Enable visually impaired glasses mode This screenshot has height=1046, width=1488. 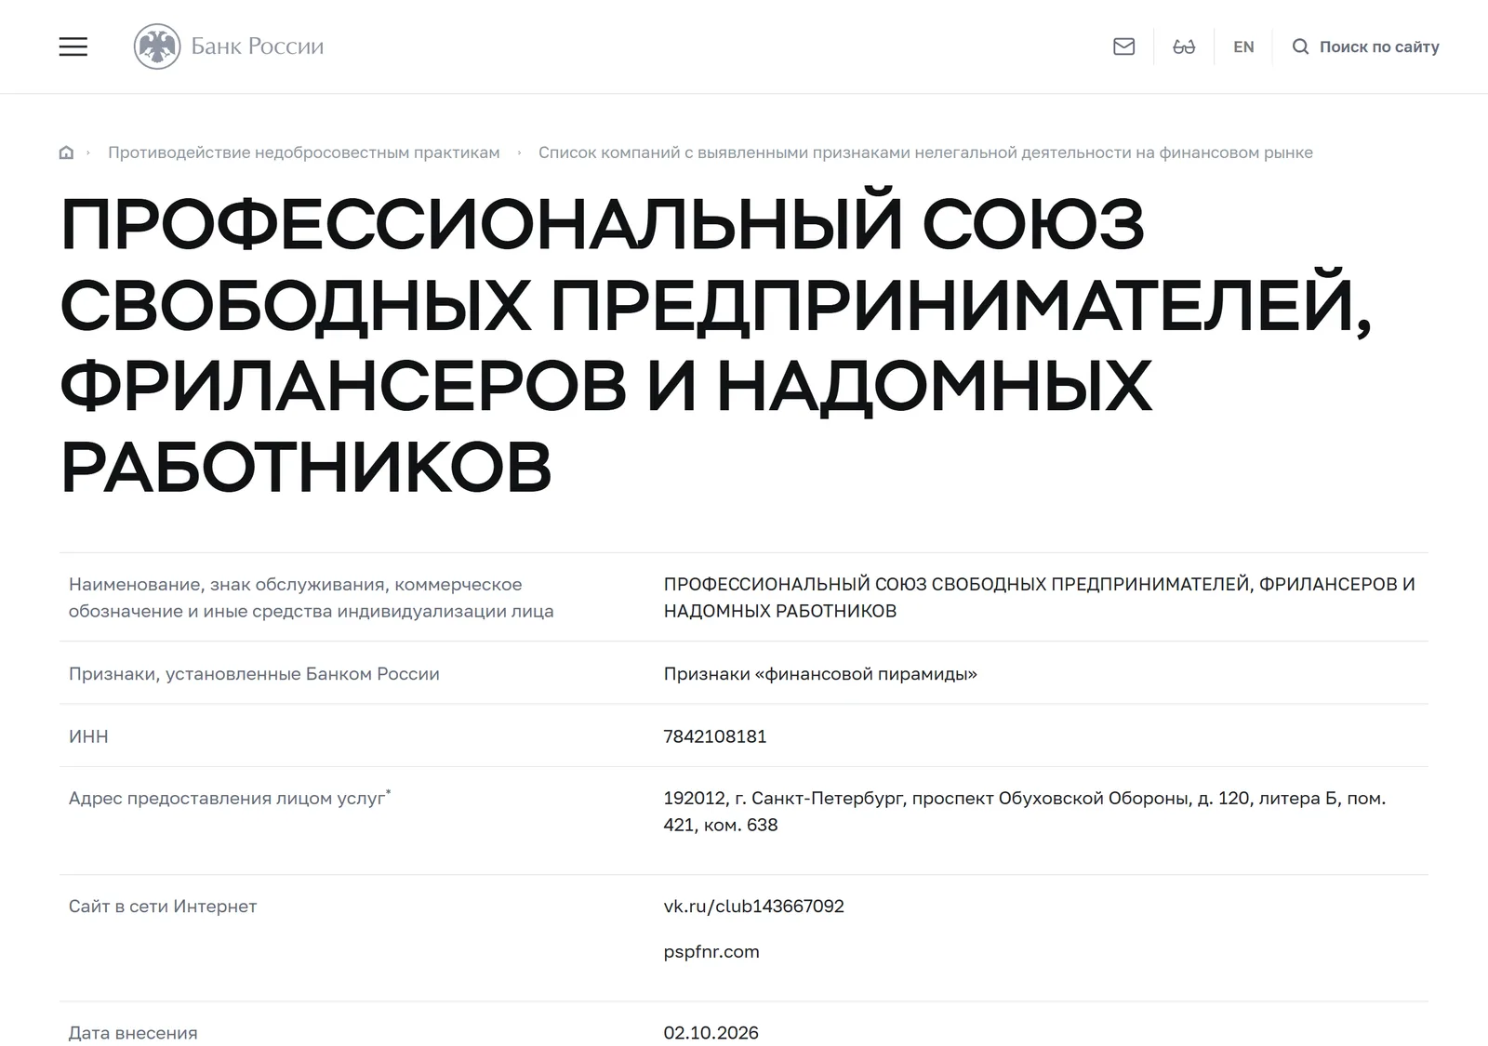[x=1184, y=46]
